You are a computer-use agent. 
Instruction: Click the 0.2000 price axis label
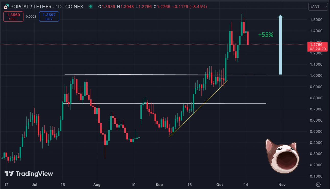[x=316, y=165]
